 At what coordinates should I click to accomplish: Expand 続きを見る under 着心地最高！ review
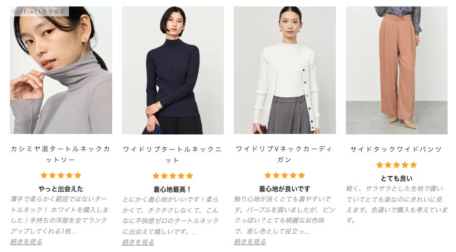pyautogui.click(x=138, y=243)
